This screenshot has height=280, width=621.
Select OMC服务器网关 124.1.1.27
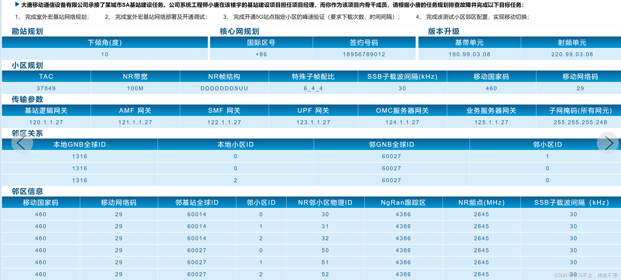[402, 122]
